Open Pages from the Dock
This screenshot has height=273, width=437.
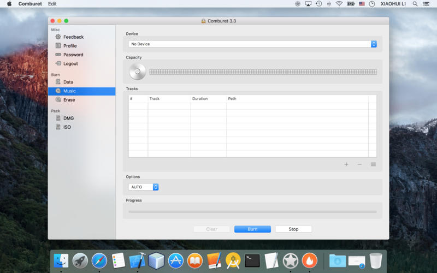tap(214, 261)
